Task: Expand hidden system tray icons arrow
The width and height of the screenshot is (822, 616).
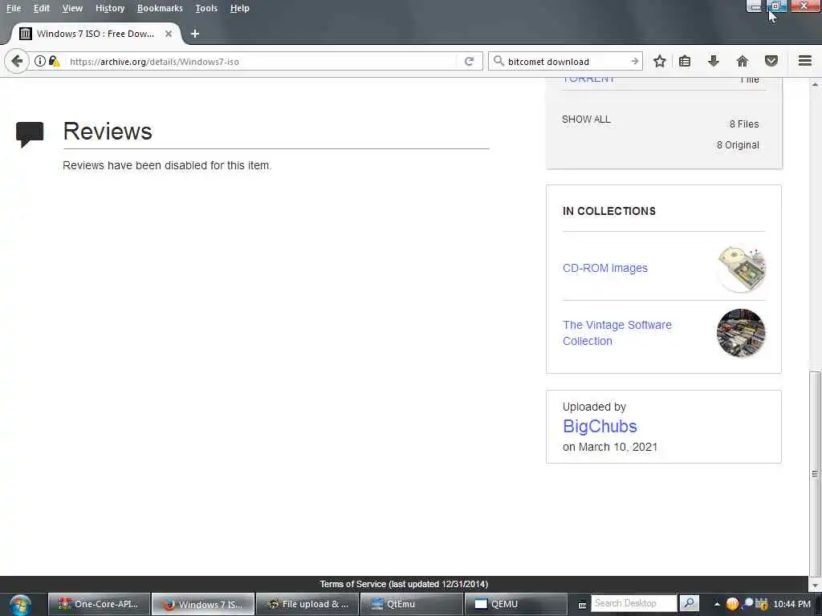Action: click(717, 604)
